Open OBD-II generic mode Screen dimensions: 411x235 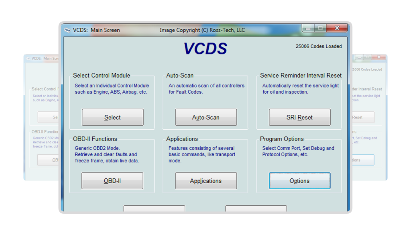[x=112, y=180]
